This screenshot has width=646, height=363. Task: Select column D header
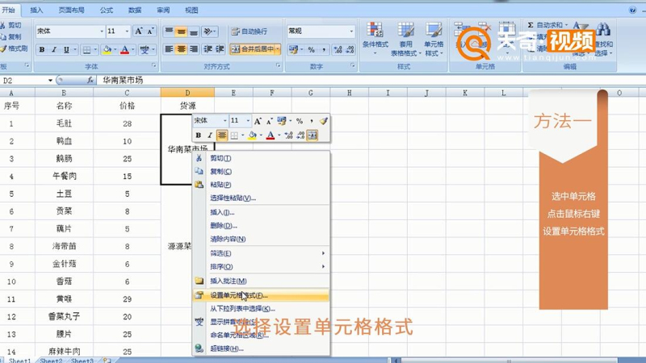[187, 93]
